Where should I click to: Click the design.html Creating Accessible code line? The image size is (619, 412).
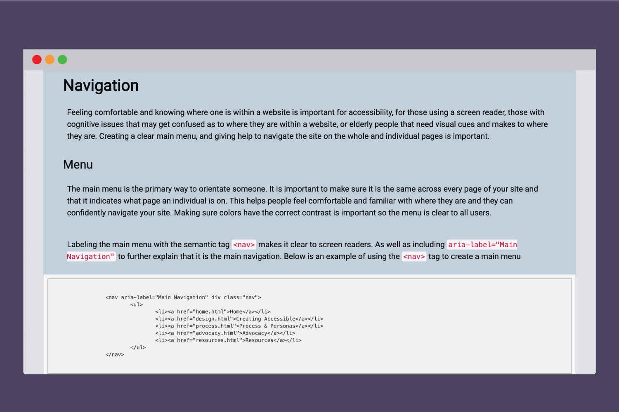(x=239, y=319)
